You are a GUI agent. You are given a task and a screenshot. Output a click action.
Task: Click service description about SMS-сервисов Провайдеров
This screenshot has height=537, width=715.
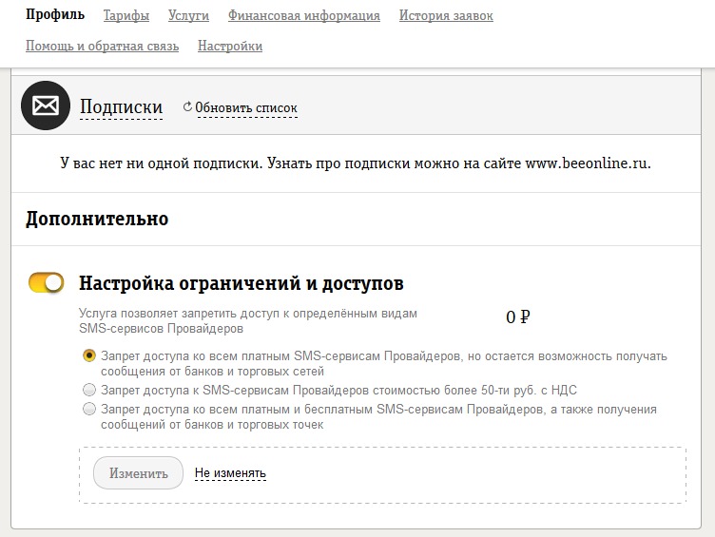(x=248, y=321)
